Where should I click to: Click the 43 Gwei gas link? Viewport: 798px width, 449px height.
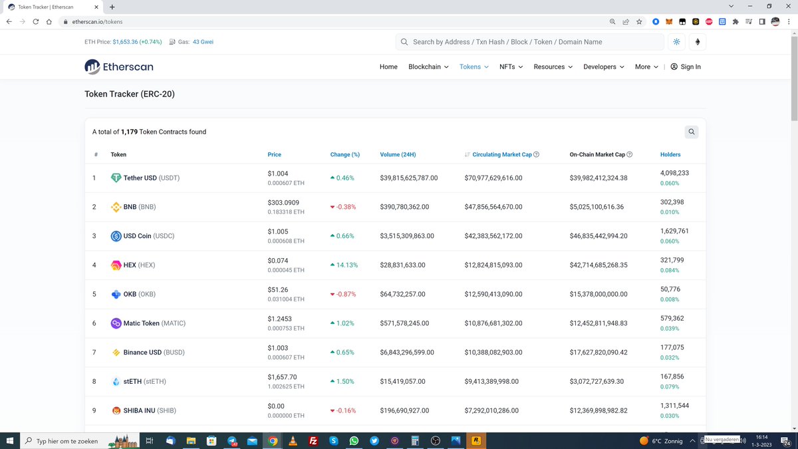coord(203,42)
